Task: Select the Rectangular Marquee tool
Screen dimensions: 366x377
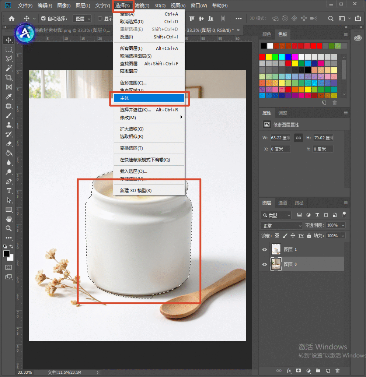Action: click(x=9, y=49)
